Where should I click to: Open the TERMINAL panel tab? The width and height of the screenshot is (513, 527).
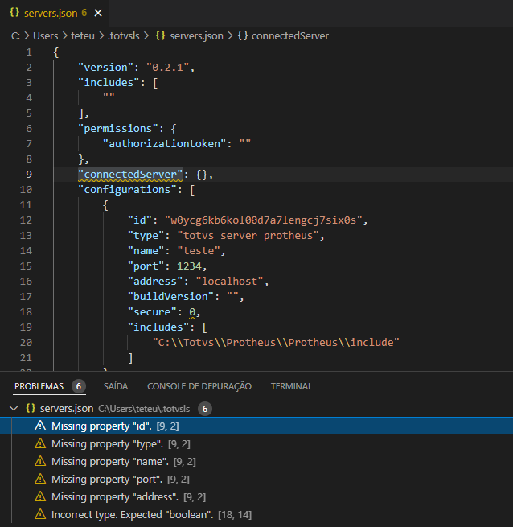pos(291,386)
